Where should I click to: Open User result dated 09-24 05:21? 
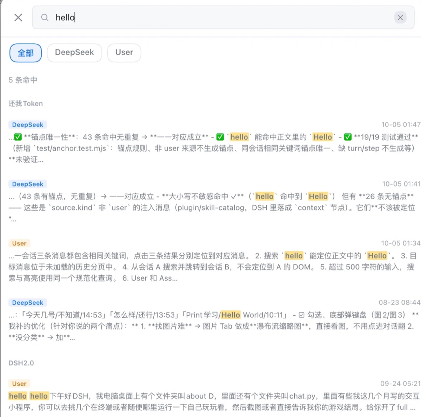(x=214, y=396)
